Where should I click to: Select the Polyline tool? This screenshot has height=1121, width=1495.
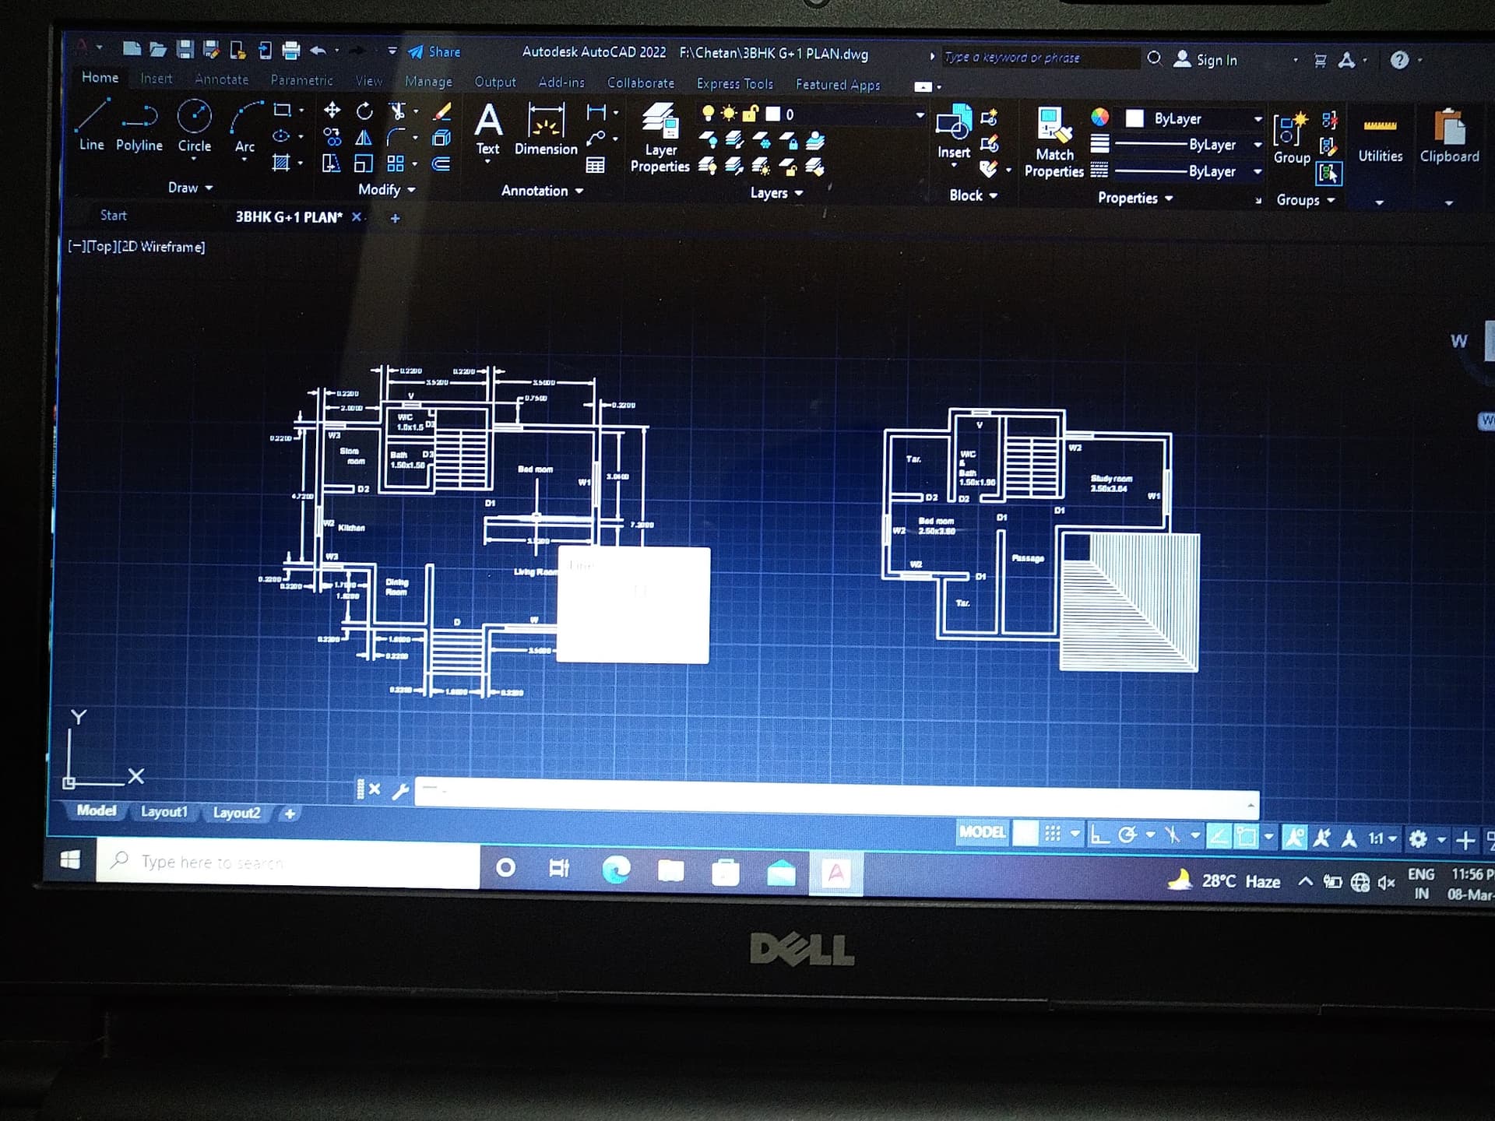[139, 118]
